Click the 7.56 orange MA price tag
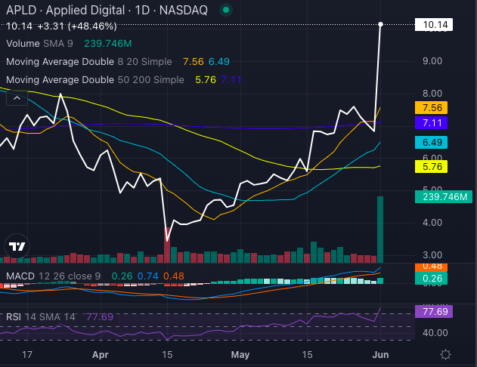Image resolution: width=477 pixels, height=367 pixels. 431,107
